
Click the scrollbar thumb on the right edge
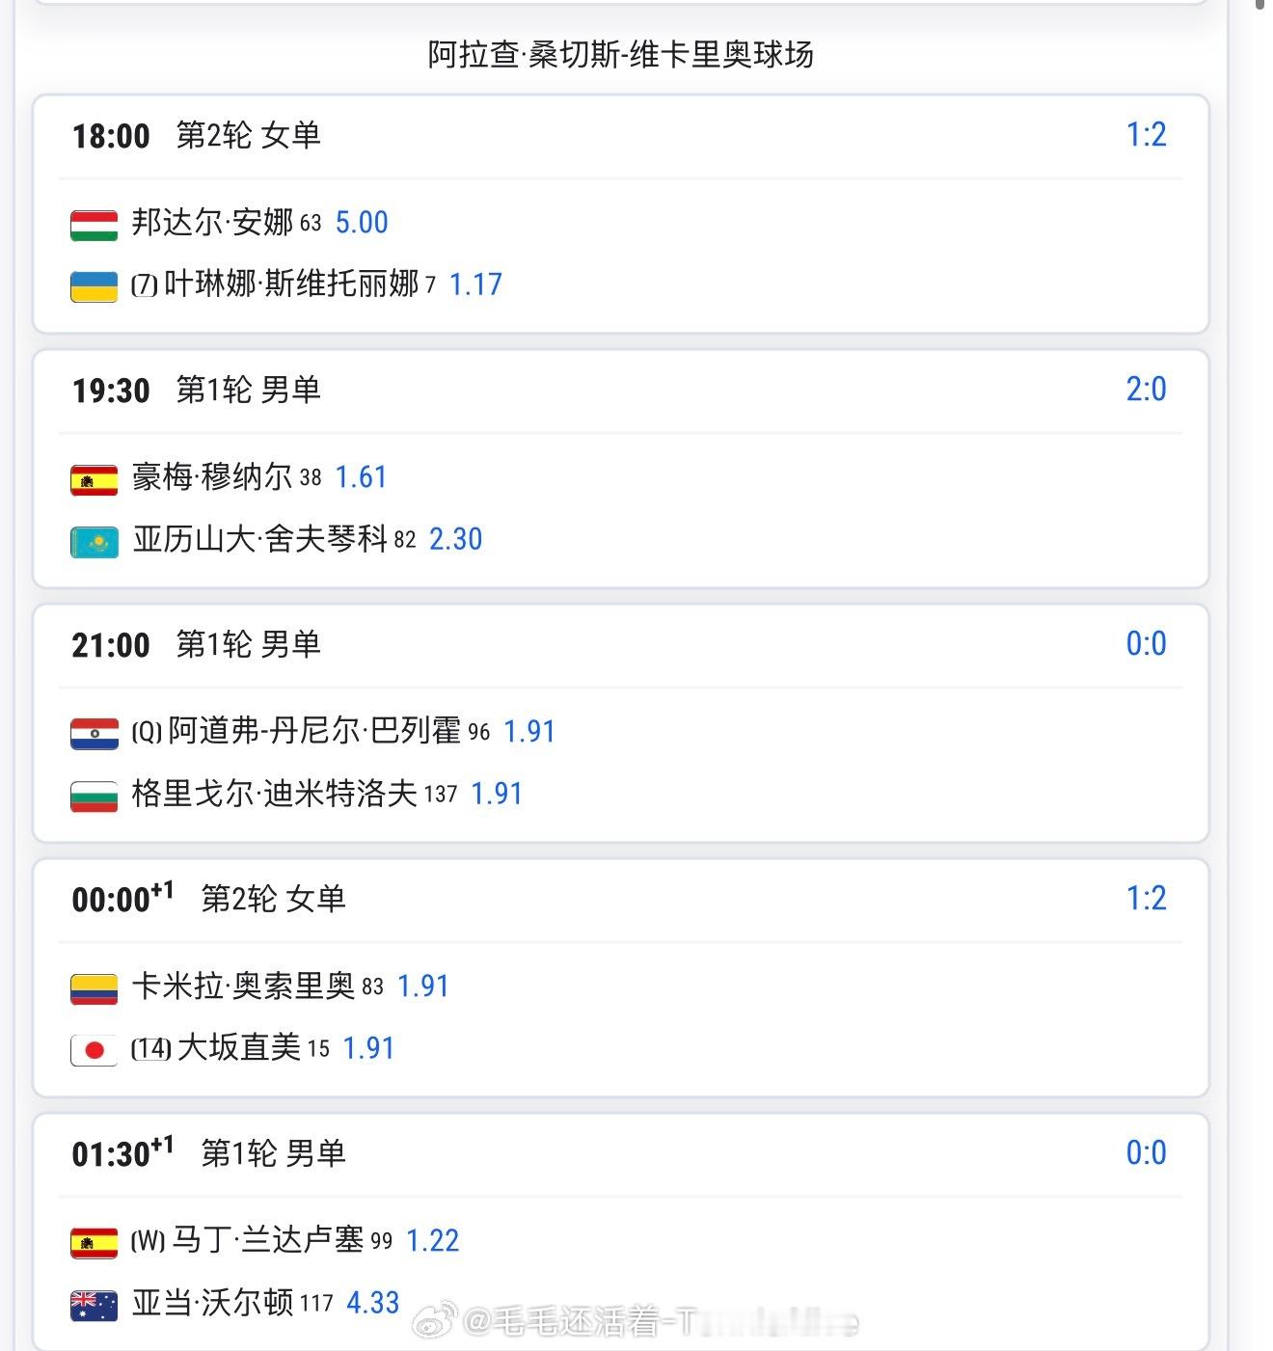point(1260,5)
